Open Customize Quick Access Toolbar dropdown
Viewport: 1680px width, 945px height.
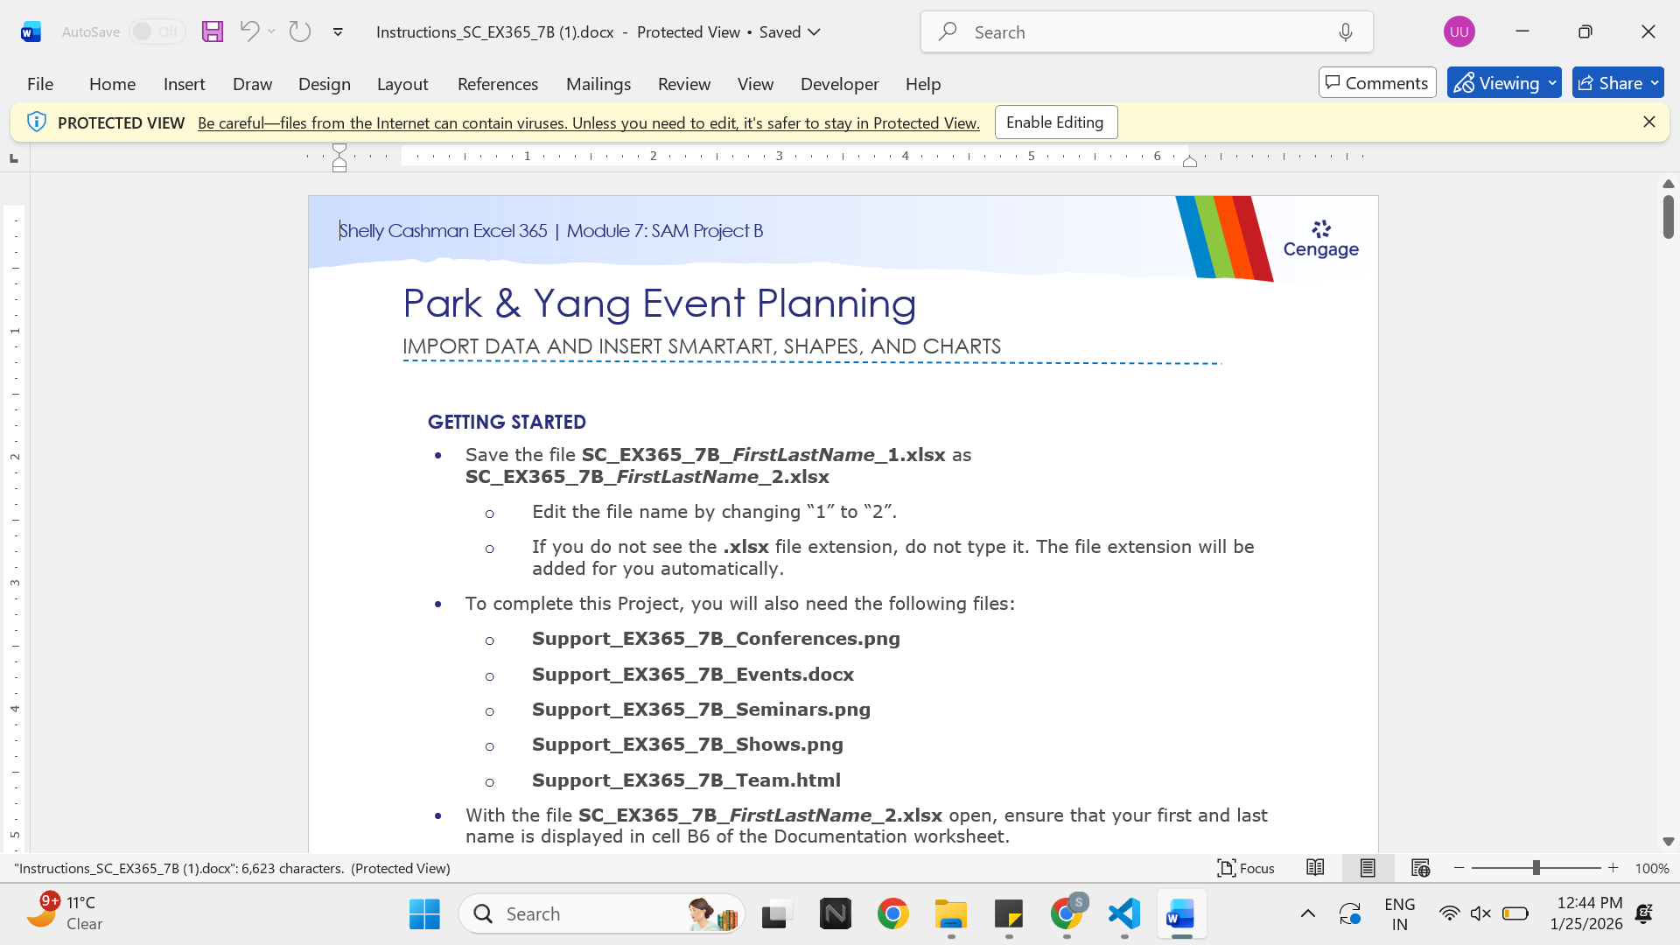pos(338,32)
